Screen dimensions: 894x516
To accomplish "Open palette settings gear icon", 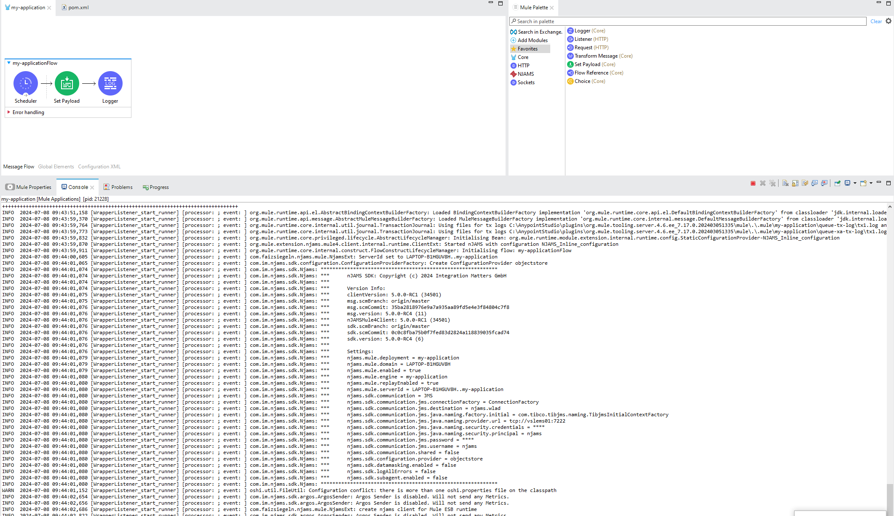I will coord(889,21).
